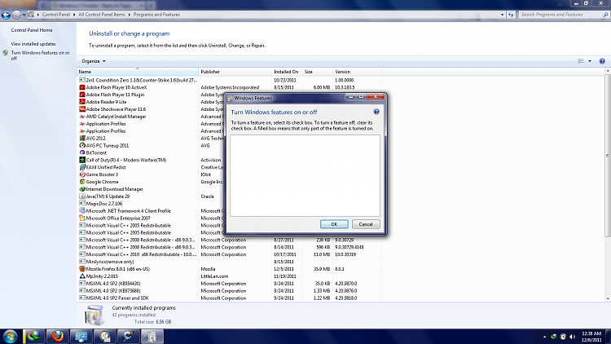Click the All Control Panel Items breadcrumb

click(101, 15)
